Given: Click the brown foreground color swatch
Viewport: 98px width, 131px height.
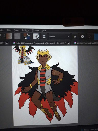Looking at the screenshot, I should 25,35.
